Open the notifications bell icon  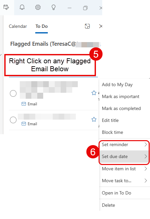coord(22,7)
